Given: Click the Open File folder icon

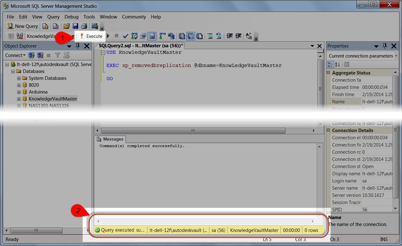Looking at the screenshot, I should pyautogui.click(x=66, y=26).
